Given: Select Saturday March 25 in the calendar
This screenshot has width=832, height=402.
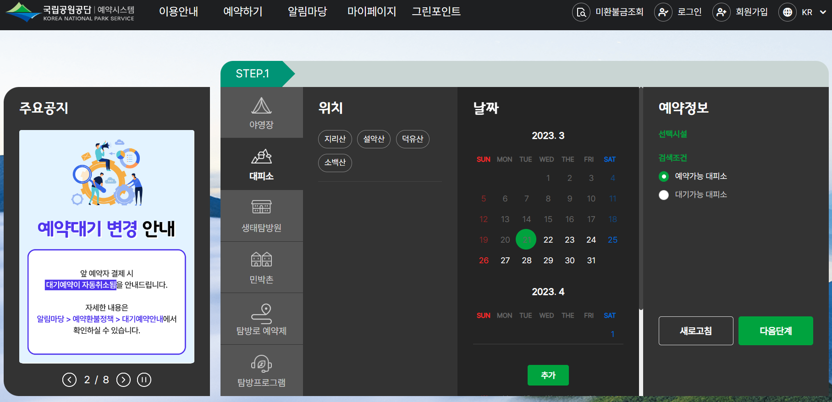Looking at the screenshot, I should click(x=613, y=240).
